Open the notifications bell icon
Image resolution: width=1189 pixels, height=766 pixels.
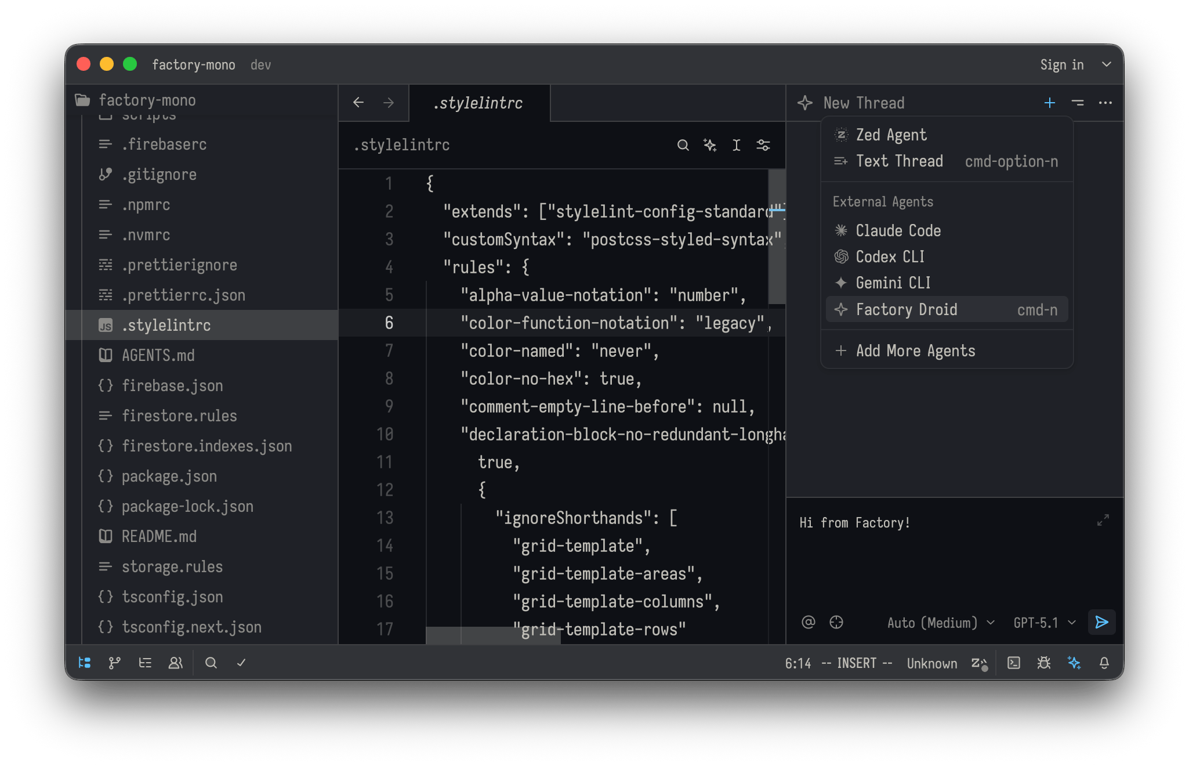[1104, 663]
